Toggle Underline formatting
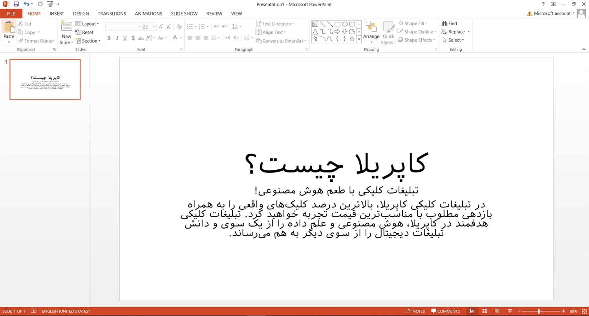589x316 pixels. tap(125, 38)
